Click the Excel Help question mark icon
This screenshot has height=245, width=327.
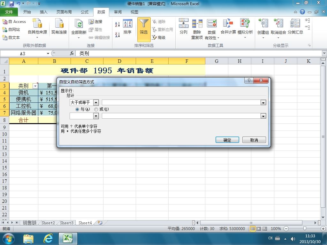coord(302,12)
